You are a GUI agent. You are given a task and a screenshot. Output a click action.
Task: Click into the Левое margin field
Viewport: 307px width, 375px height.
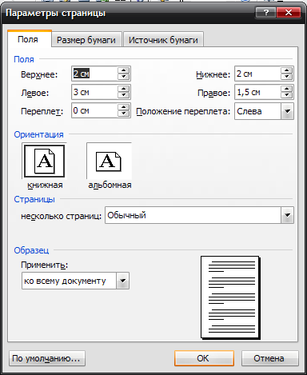[x=94, y=92]
